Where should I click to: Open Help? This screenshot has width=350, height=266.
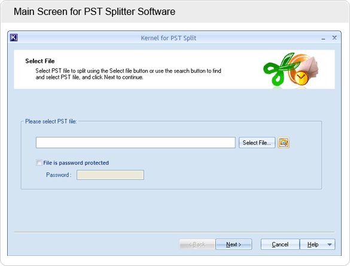(313, 244)
